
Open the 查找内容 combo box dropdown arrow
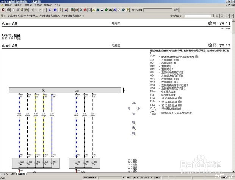click(x=212, y=16)
